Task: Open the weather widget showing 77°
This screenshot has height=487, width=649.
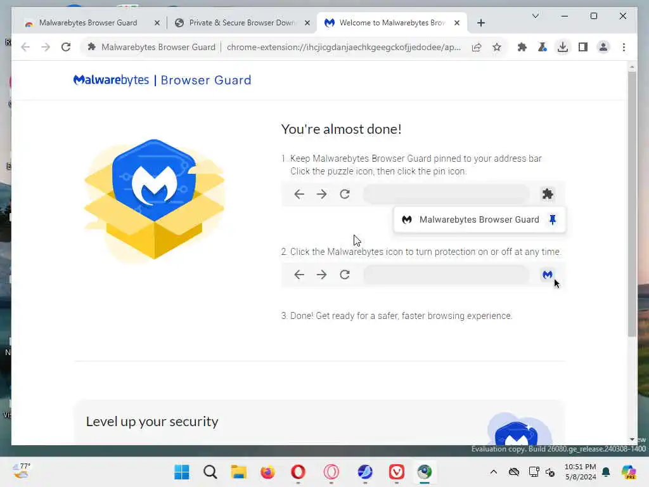Action: click(x=22, y=471)
